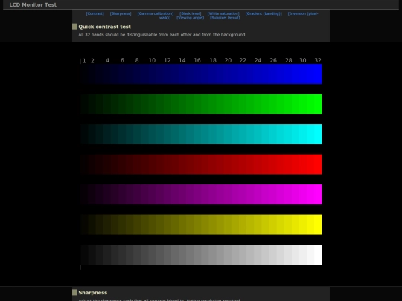Click band number label "2"
Image resolution: width=402 pixels, height=301 pixels.
(x=92, y=61)
